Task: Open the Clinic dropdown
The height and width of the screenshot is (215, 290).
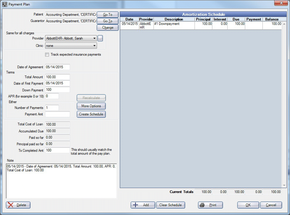Action: click(94, 45)
